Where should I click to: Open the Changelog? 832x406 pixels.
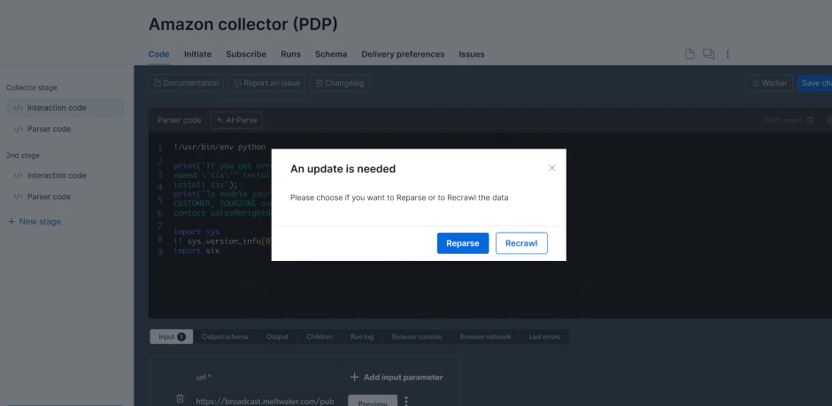(340, 83)
